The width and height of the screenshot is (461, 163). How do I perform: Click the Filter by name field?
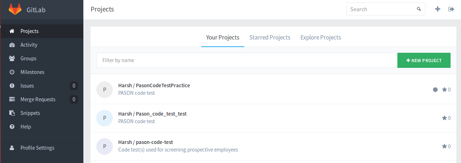[246, 60]
